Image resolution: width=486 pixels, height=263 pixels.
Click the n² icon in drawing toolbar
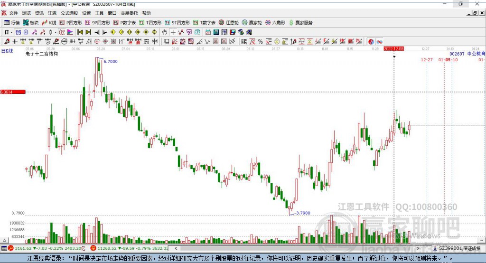pos(81,42)
